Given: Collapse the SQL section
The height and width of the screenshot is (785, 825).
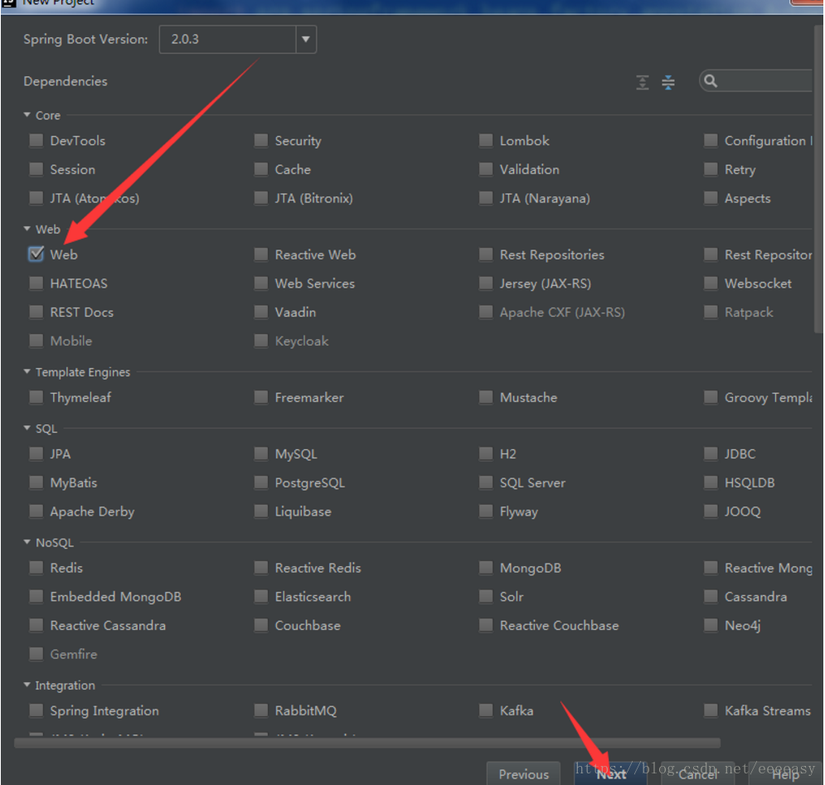Looking at the screenshot, I should point(27,429).
